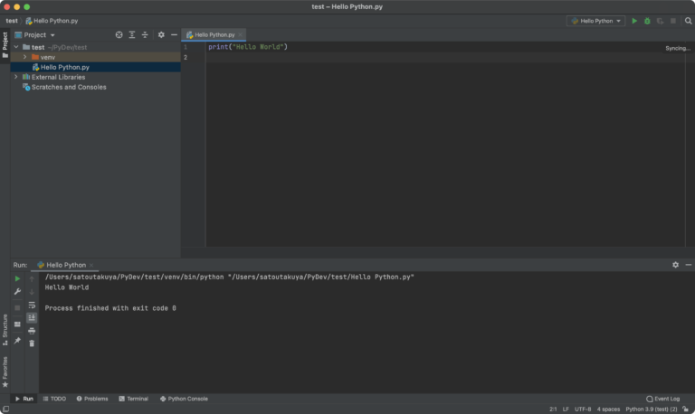
Task: Toggle the pin tab icon in the Run panel
Action: point(17,341)
